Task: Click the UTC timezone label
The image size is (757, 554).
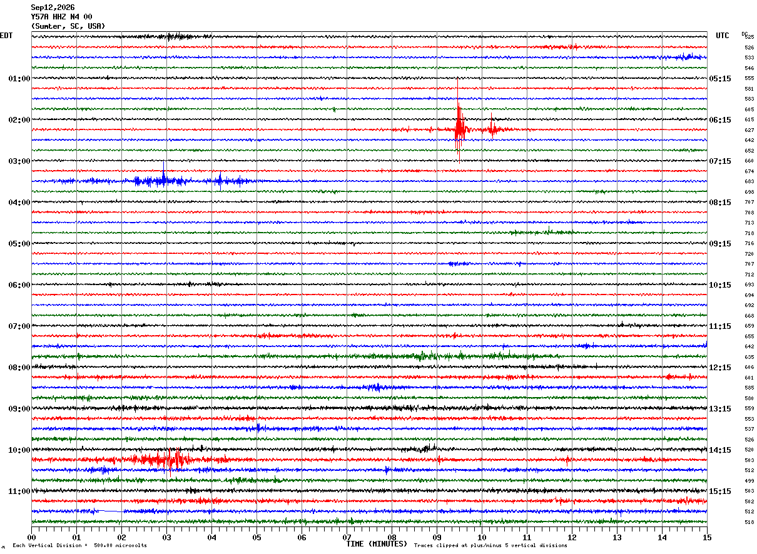Action: [723, 36]
